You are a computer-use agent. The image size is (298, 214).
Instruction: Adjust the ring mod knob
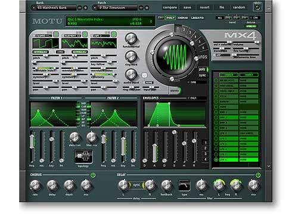[131, 56]
